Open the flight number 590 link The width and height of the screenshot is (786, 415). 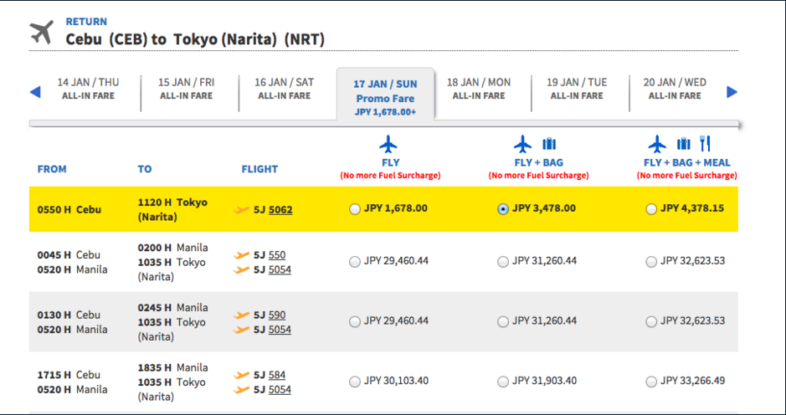[x=277, y=315]
